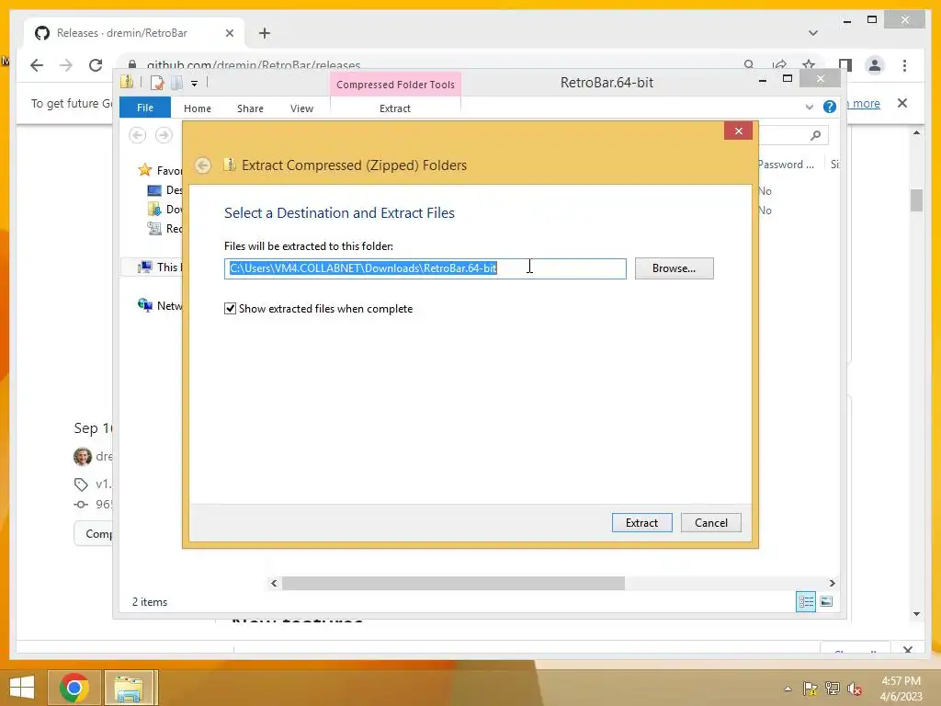The height and width of the screenshot is (706, 941).
Task: Click Explorer help question mark icon
Action: point(830,107)
